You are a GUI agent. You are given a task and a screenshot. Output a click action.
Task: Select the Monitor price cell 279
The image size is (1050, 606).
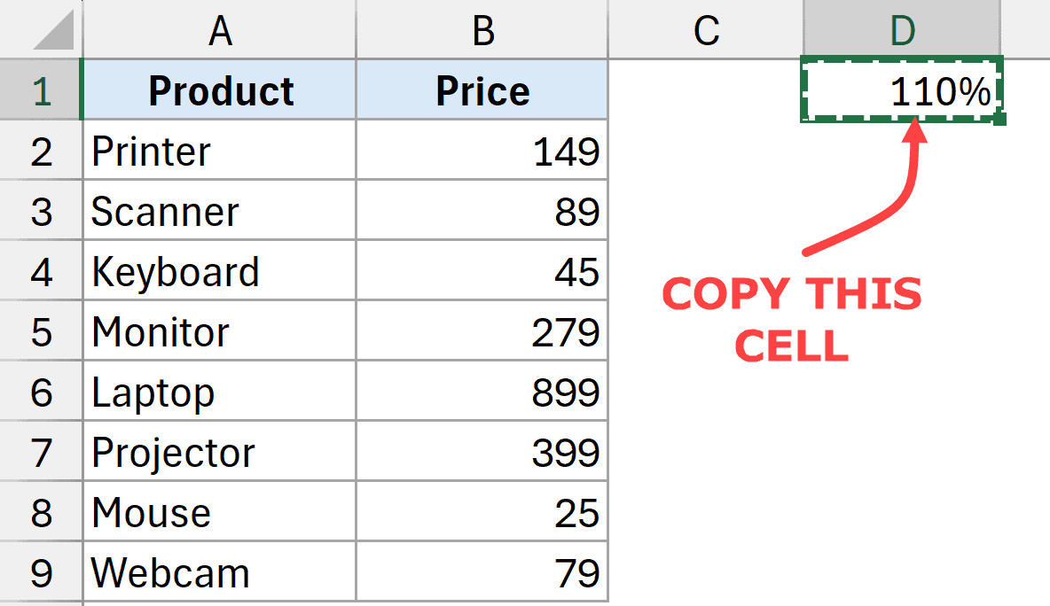[482, 332]
